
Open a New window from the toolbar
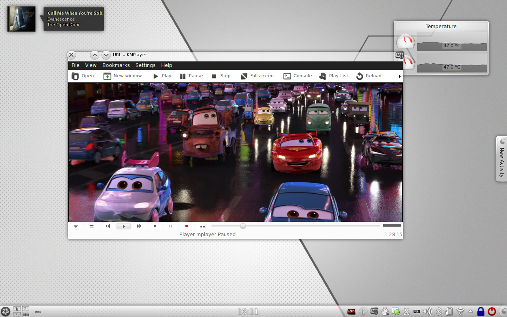[122, 76]
